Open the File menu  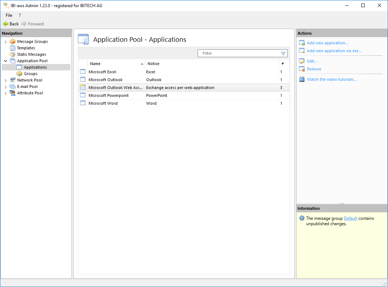[x=9, y=15]
